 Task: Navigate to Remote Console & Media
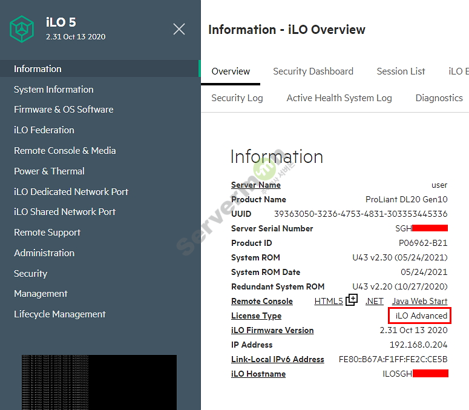pos(65,151)
